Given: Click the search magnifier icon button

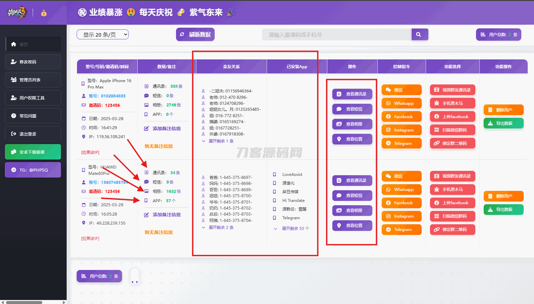Looking at the screenshot, I should pyautogui.click(x=419, y=34).
